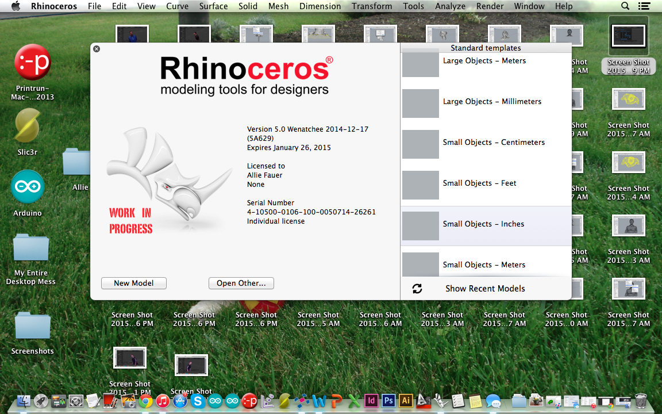Screen dimensions: 662x414
Task: Show Recent Models in the splash window
Action: (485, 289)
